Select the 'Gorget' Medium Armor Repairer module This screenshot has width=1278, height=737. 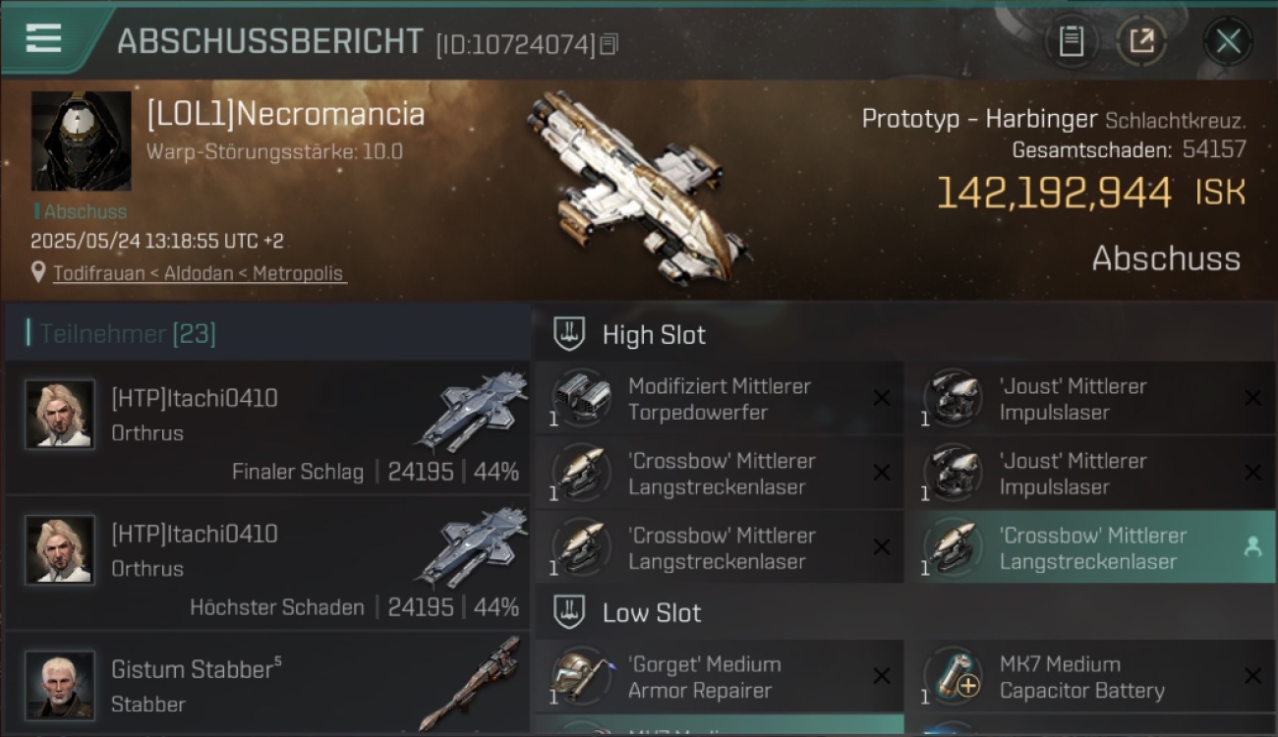point(719,676)
